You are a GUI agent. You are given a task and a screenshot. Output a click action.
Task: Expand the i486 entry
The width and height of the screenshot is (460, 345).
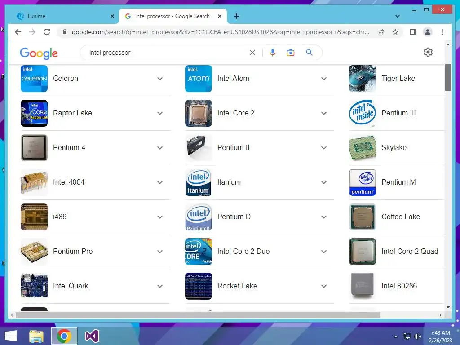(x=160, y=217)
